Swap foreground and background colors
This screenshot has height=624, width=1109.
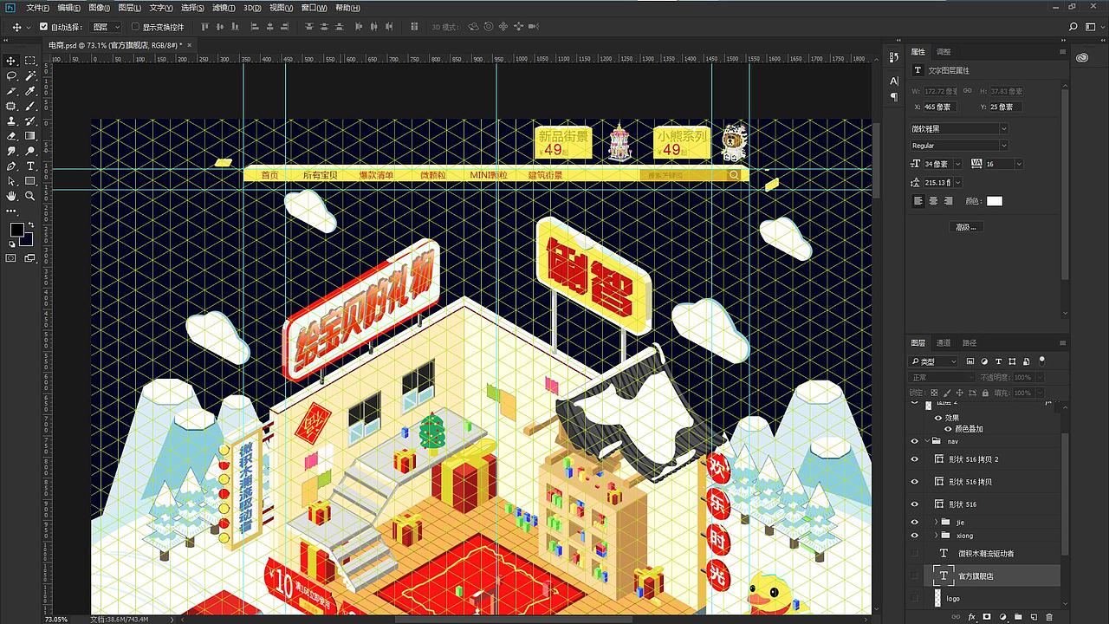(29, 224)
